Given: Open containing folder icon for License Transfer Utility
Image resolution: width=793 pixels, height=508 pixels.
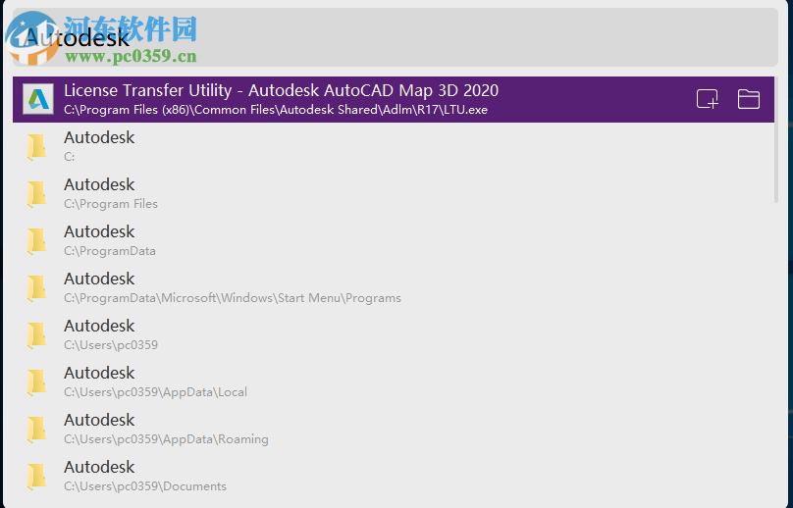Looking at the screenshot, I should [x=749, y=99].
